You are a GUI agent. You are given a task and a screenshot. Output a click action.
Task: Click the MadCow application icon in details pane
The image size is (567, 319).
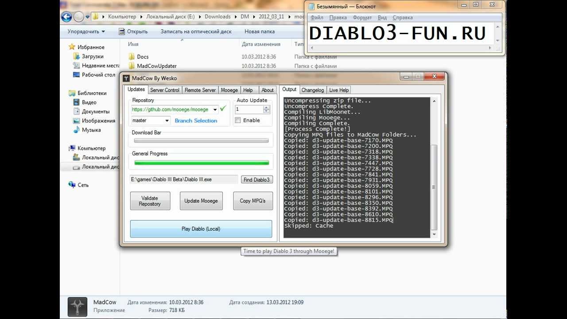77,307
